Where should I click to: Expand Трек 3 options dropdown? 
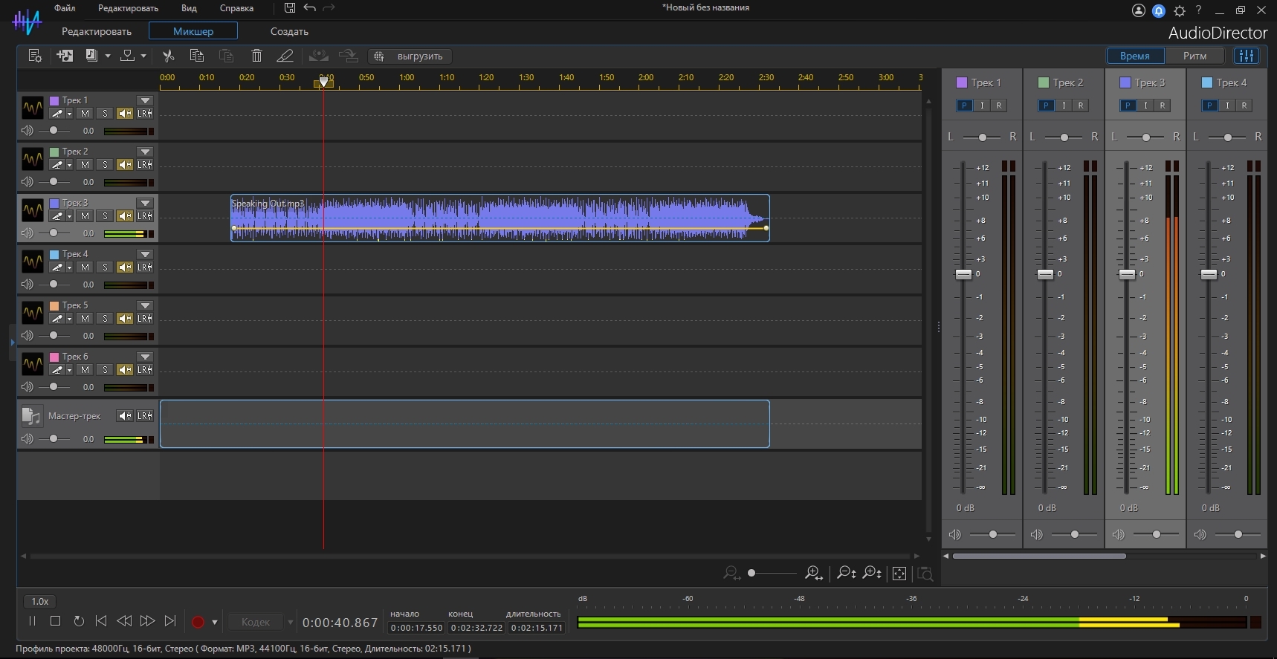coord(145,203)
